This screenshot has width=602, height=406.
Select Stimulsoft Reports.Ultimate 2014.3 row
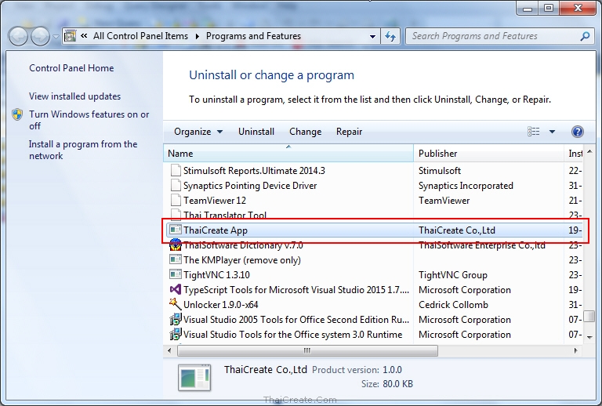tap(375, 171)
